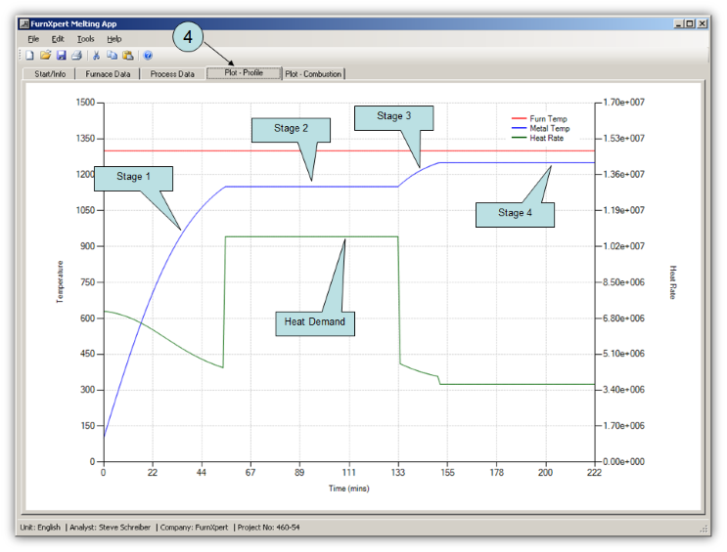Click the Print toolbar icon
Image resolution: width=727 pixels, height=552 pixels.
tap(77, 56)
